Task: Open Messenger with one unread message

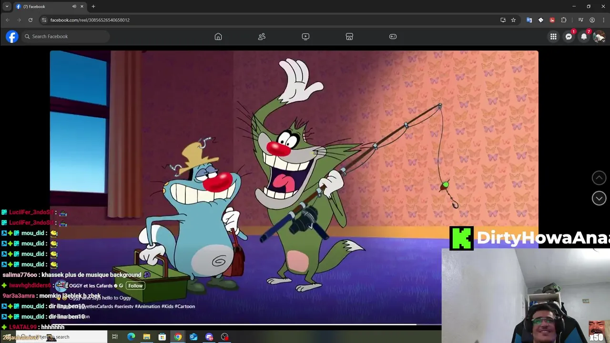Action: click(569, 37)
